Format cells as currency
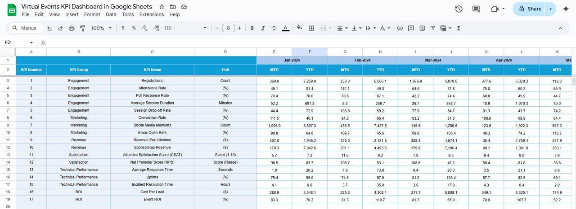Screen dimensions: 576x209 (123, 28)
